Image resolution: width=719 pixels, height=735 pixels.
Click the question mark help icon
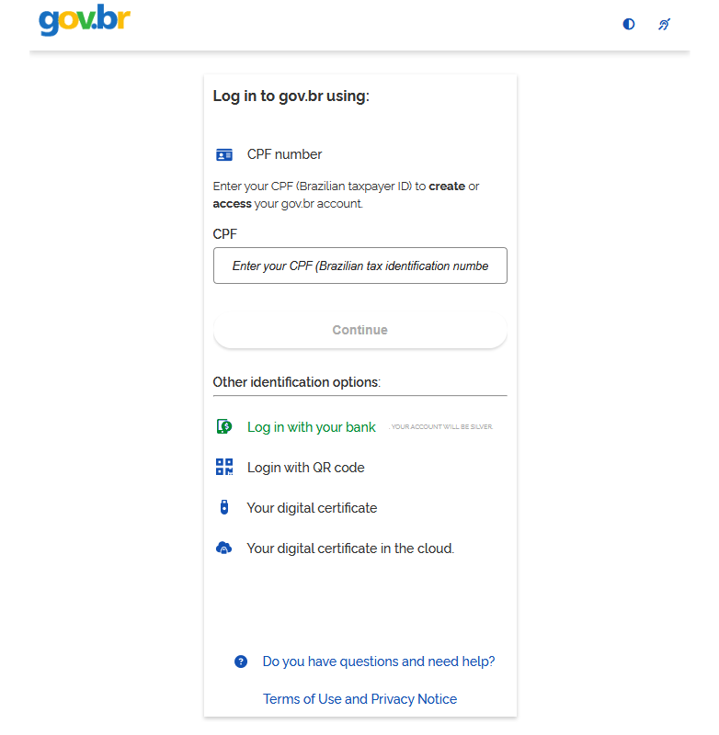click(x=241, y=661)
